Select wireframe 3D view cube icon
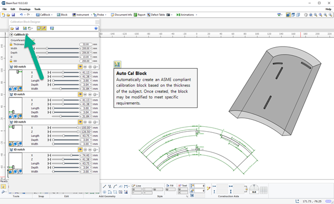Screen dimensions: 334x204 [x=298, y=14]
